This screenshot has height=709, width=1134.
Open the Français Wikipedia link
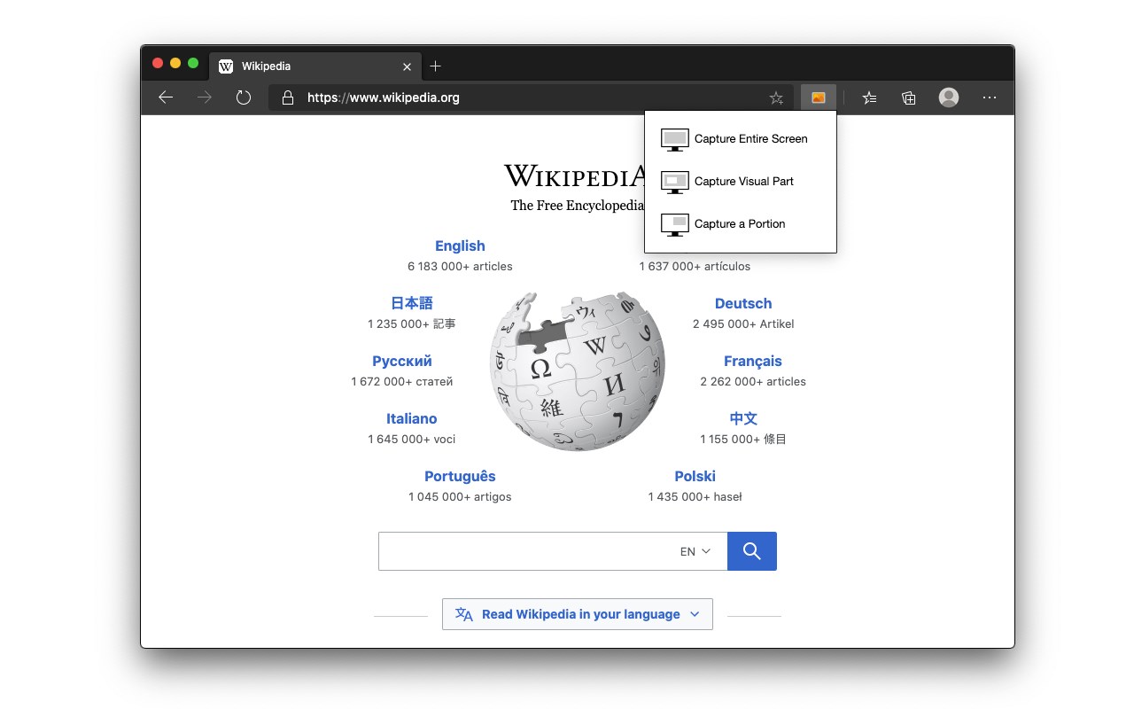pos(753,361)
